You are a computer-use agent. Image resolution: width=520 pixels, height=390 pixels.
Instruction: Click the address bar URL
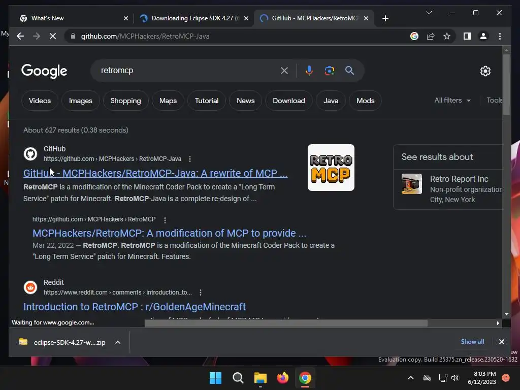[145, 36]
